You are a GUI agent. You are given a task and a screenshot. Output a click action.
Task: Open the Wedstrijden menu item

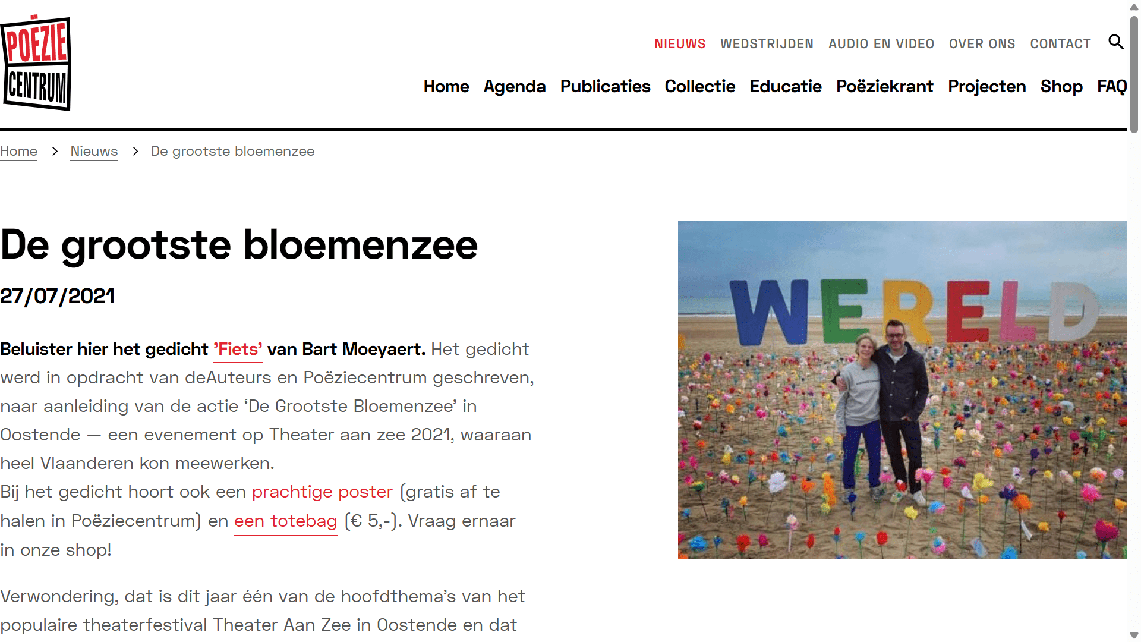click(x=767, y=44)
